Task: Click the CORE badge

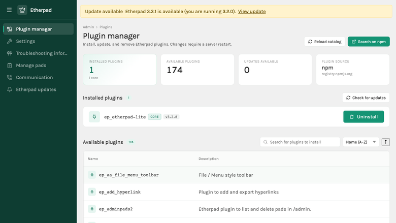Action: [154, 117]
